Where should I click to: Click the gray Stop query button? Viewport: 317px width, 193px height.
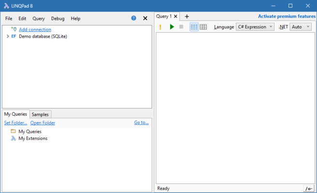[181, 27]
